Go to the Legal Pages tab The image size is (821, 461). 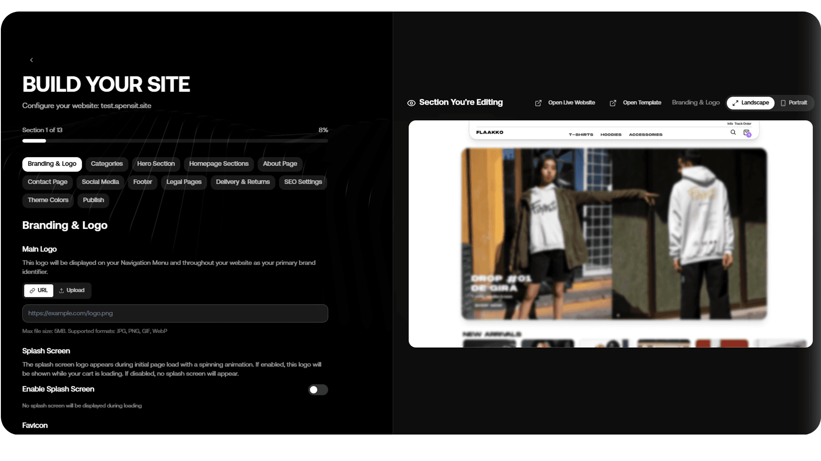click(x=184, y=182)
